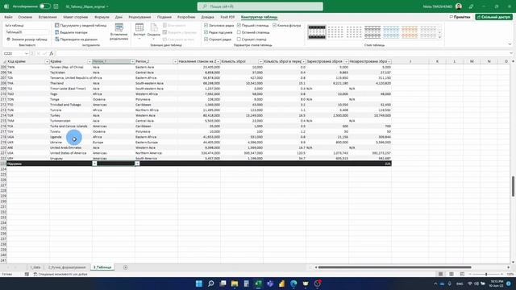Open File Explorer from taskbar
The image size is (516, 290).
(235, 284)
